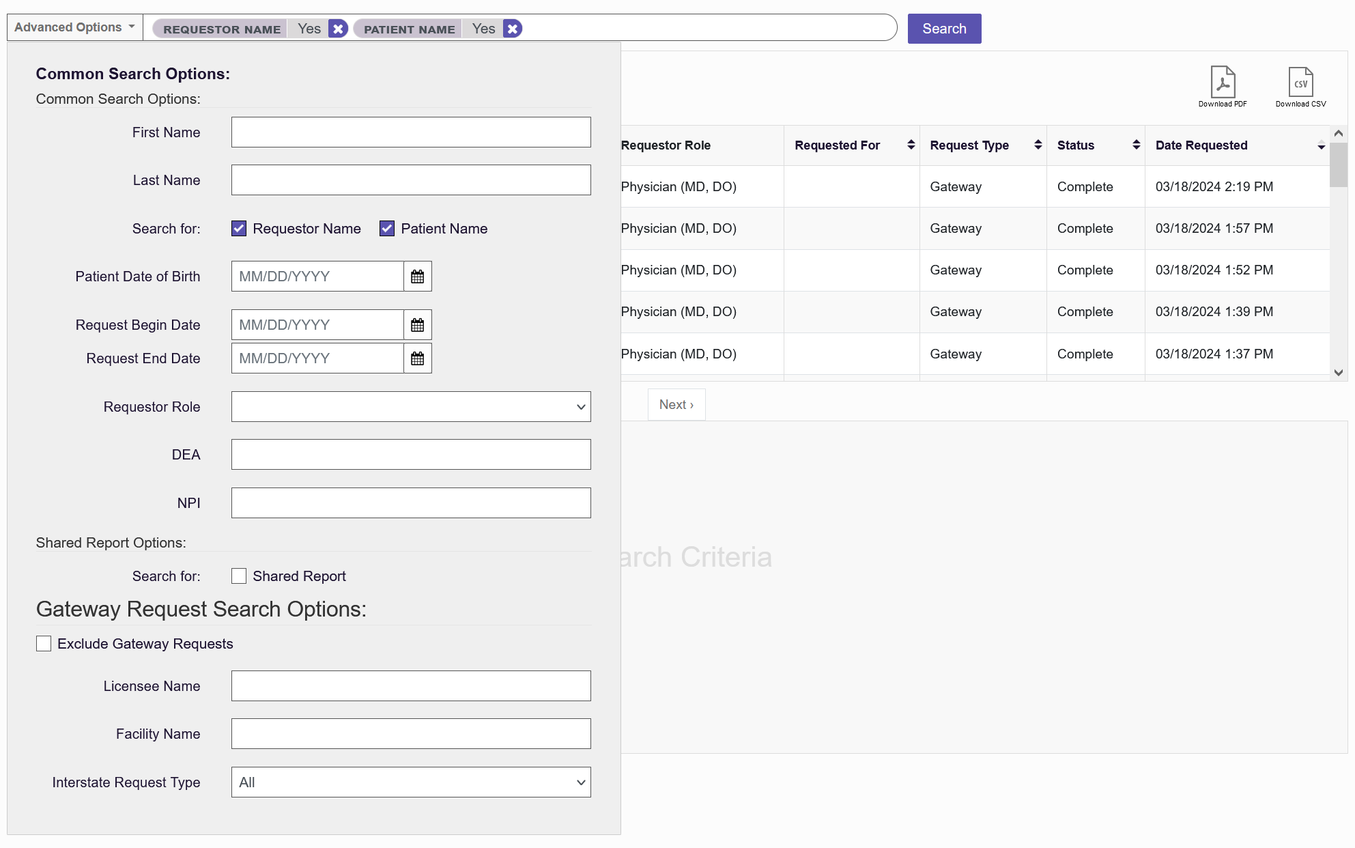Click the Request Begin Date input
Screen dimensions: 1355x848
pyautogui.click(x=317, y=325)
